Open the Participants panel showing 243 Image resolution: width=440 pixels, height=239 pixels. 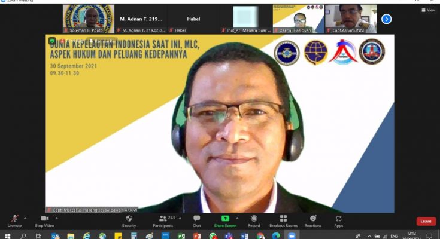coord(163,221)
